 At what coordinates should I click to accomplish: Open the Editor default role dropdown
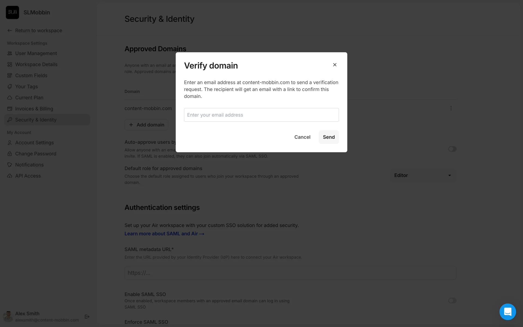[x=423, y=175]
